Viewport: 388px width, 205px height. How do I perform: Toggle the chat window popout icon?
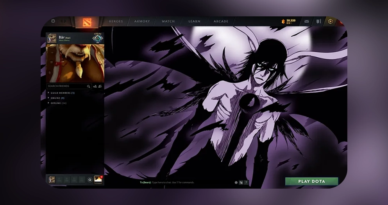click(x=241, y=182)
